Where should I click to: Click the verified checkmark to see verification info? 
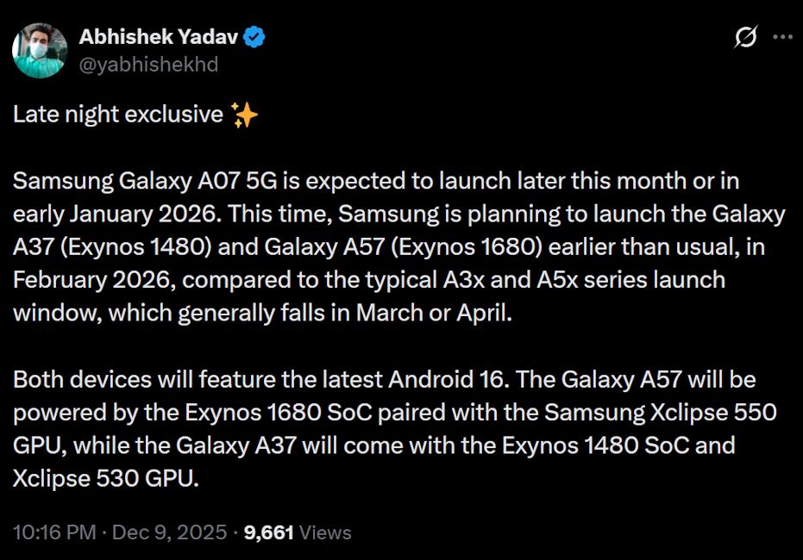click(253, 36)
